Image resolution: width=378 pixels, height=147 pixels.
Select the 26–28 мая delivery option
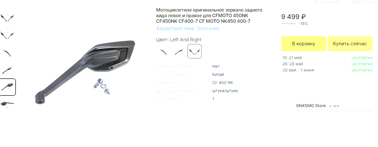coord(327,64)
